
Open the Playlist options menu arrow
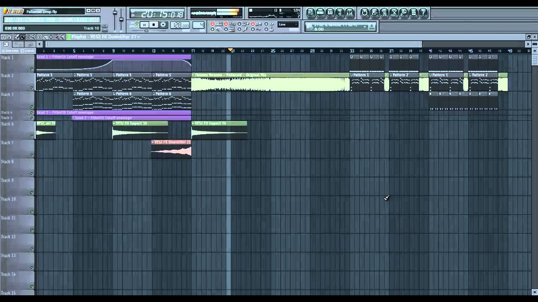3,37
